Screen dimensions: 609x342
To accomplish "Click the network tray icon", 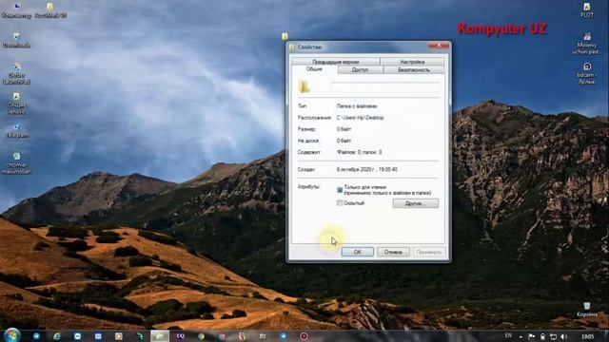I will point(553,336).
